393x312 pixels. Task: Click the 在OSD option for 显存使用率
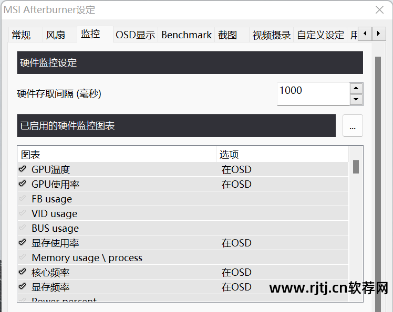[x=236, y=243]
